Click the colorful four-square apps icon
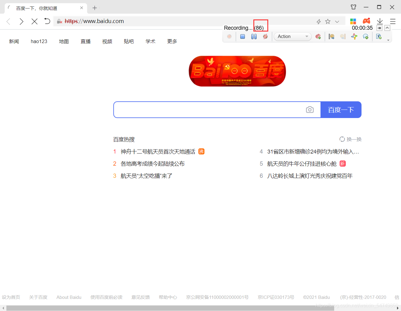The image size is (401, 311). [x=353, y=21]
